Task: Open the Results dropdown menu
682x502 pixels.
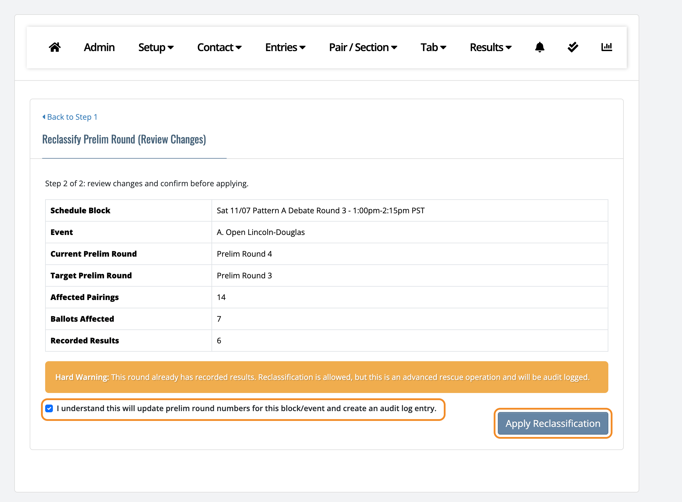Action: point(491,48)
